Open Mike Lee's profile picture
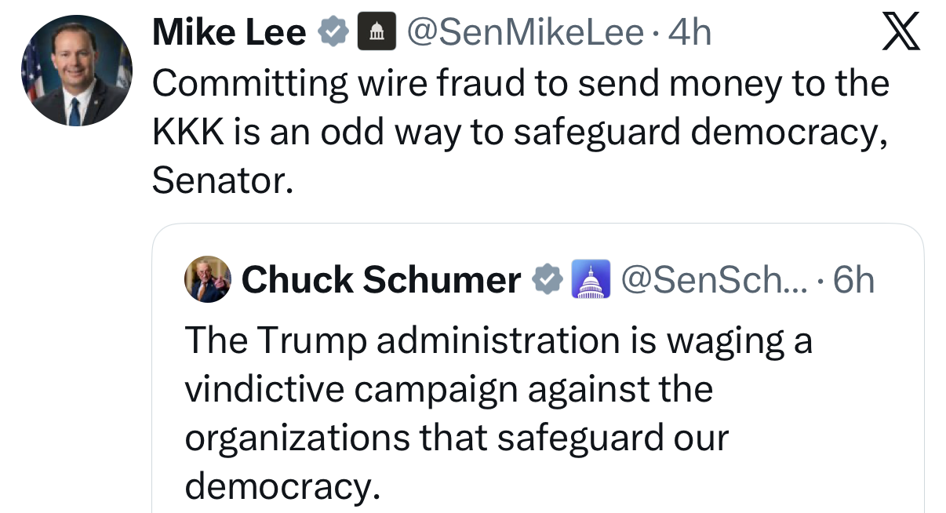 (77, 71)
